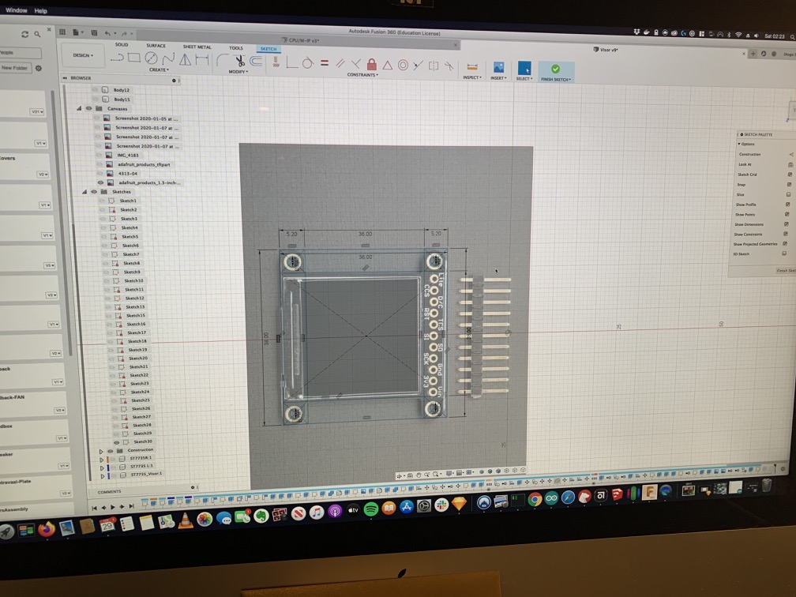Expand the ST7735_Visor:1 component
Screen dimensions: 796x597
(x=103, y=476)
